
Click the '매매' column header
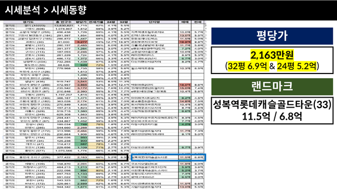185,22
